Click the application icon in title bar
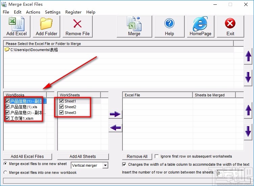This screenshot has height=186, width=254. click(4, 4)
